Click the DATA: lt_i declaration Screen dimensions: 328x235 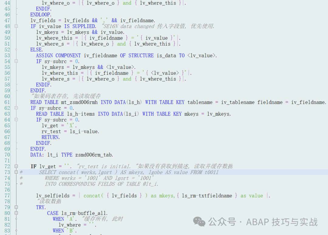click(72, 155)
